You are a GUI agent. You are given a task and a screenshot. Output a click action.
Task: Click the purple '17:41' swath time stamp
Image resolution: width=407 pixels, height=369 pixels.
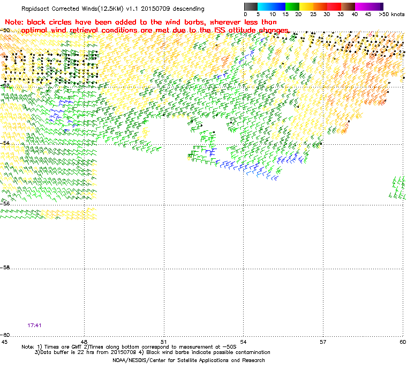pos(34,326)
